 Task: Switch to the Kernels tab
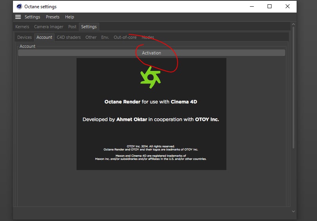click(x=22, y=27)
